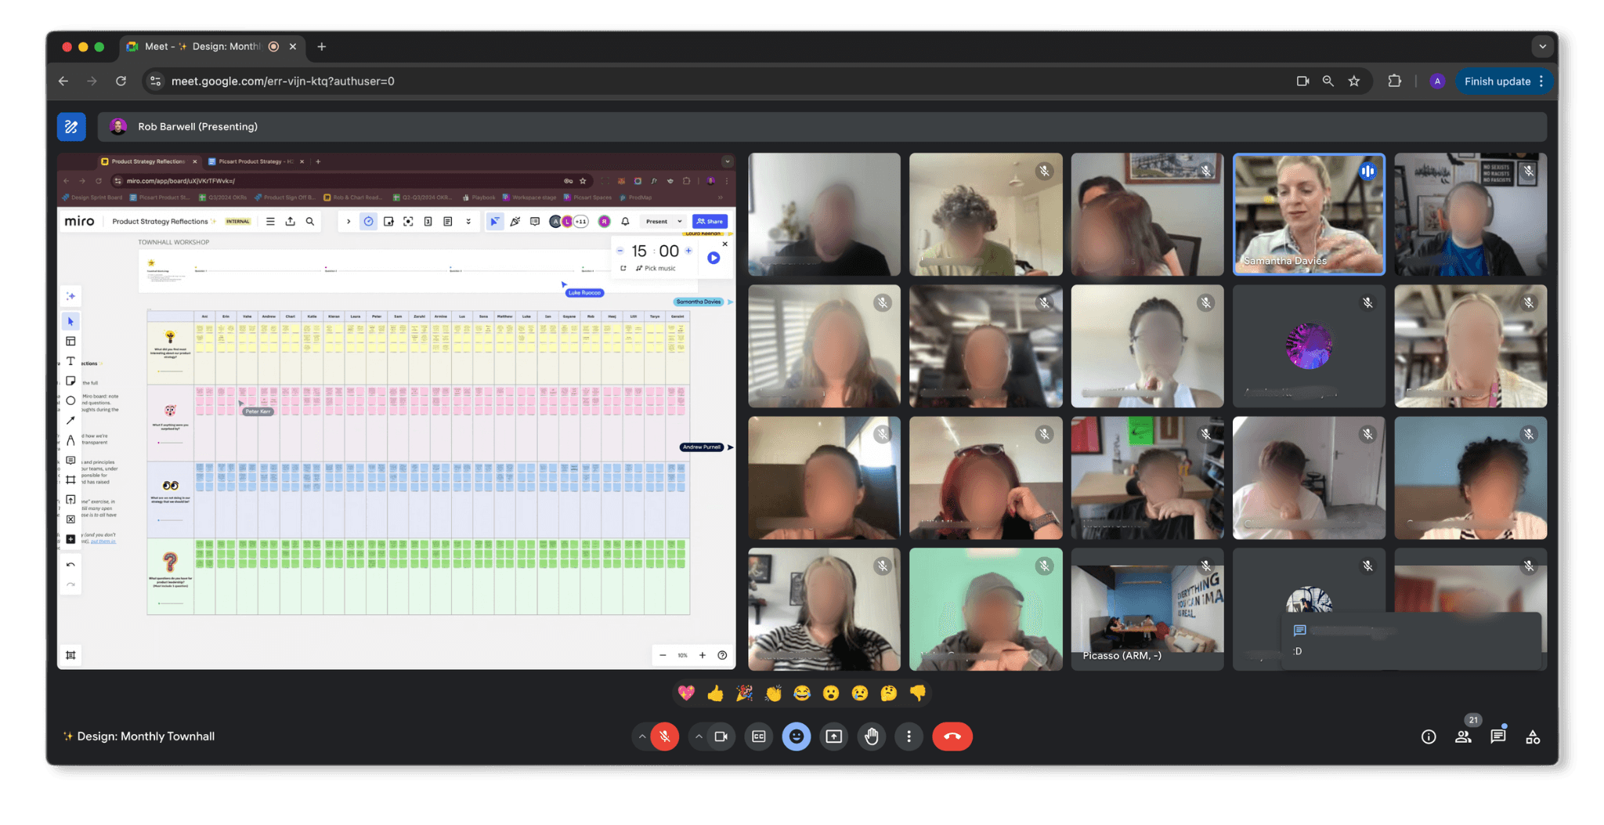The height and width of the screenshot is (825, 1604).
Task: Unmute the microphone in Google Meet
Action: 664,736
